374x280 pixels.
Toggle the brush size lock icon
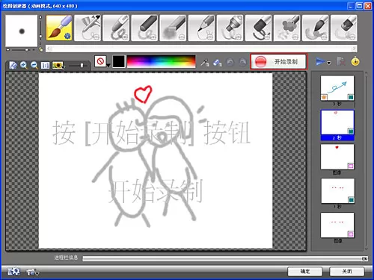(x=40, y=49)
